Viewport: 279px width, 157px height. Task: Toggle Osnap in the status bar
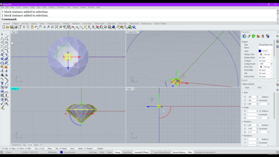click(x=117, y=152)
